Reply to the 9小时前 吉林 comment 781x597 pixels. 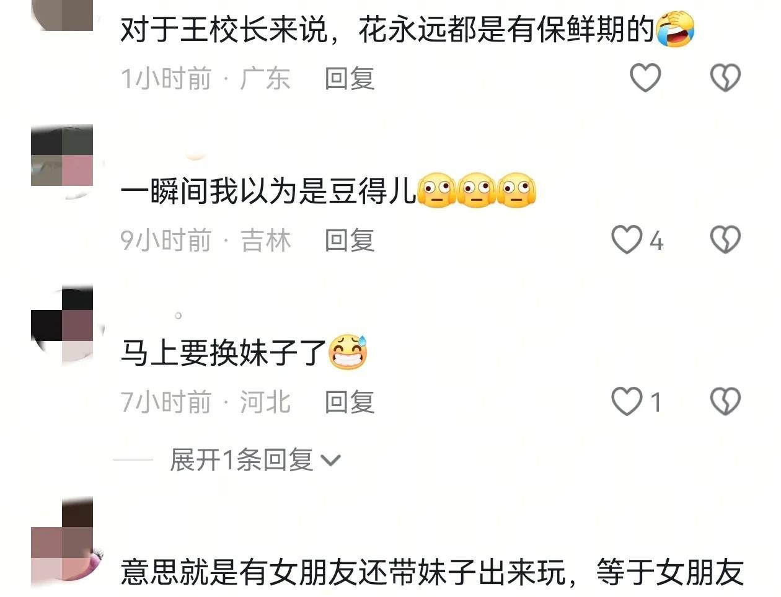(350, 241)
